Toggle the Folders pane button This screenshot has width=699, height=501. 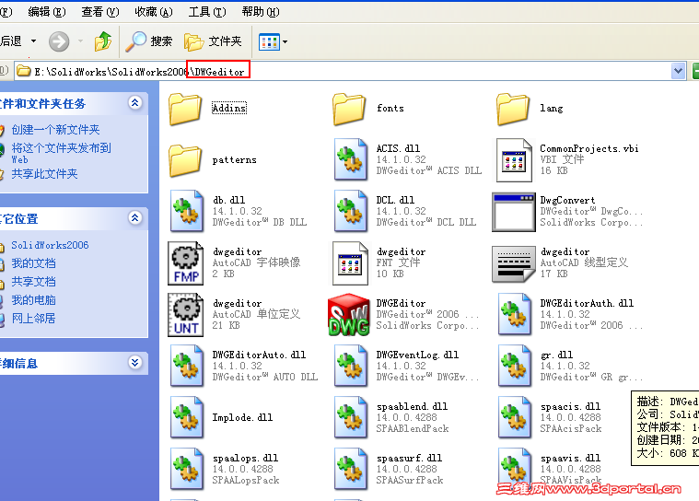(x=213, y=41)
